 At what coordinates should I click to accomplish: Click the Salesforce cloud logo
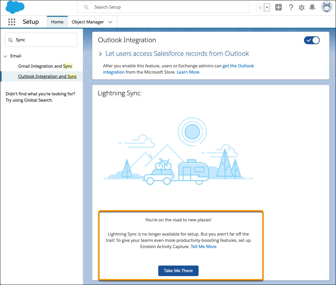(x=15, y=7)
